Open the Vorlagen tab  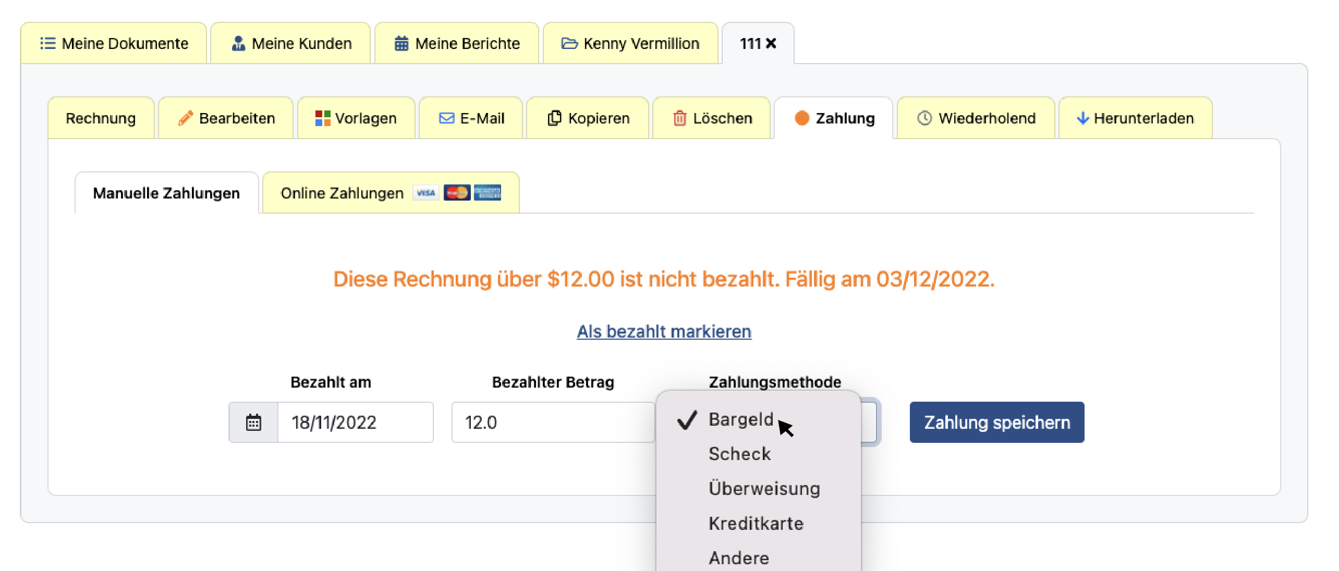pyautogui.click(x=356, y=118)
